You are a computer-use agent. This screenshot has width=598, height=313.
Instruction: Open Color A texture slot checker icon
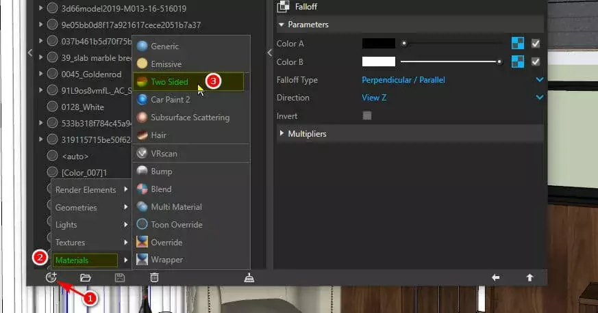click(518, 43)
